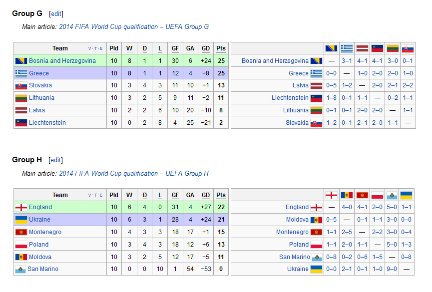Click the Slovakia flag icon in Group G standings
Viewport: 432px width, 292px height.
(21, 86)
